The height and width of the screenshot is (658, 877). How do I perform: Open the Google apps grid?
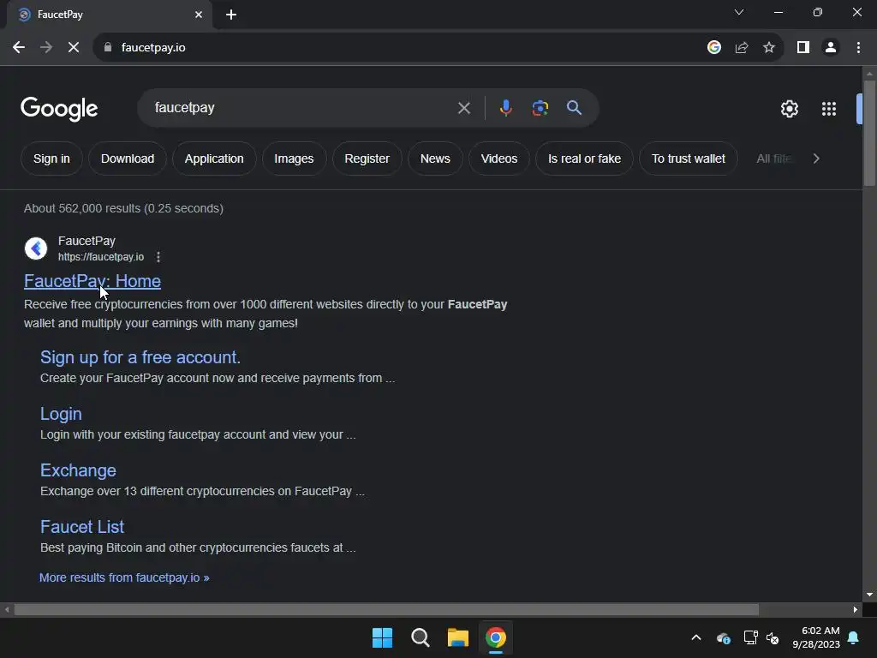829,109
